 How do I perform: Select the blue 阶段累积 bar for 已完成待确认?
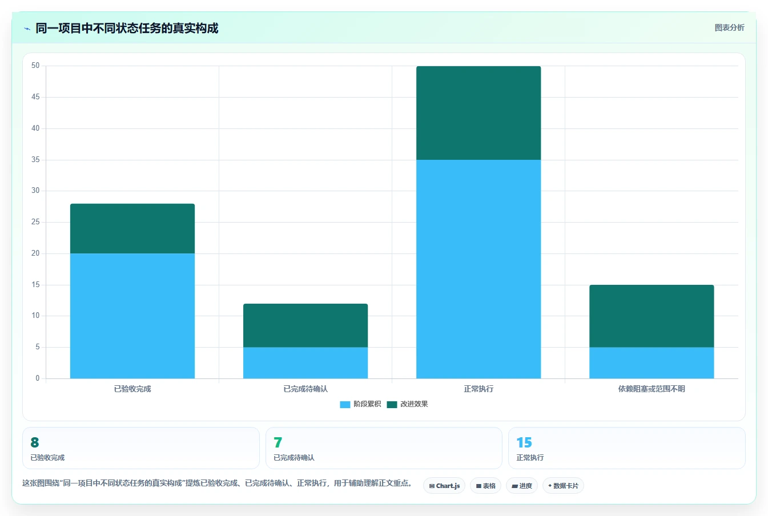coord(305,362)
